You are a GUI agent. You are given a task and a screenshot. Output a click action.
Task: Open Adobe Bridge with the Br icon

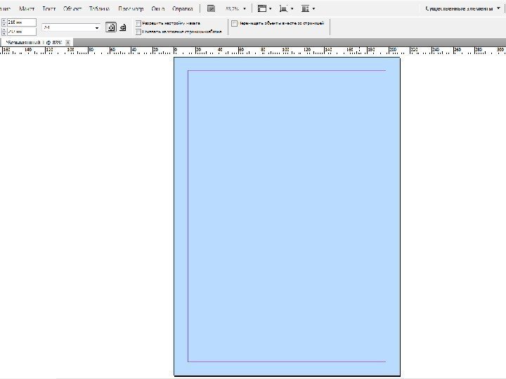211,8
